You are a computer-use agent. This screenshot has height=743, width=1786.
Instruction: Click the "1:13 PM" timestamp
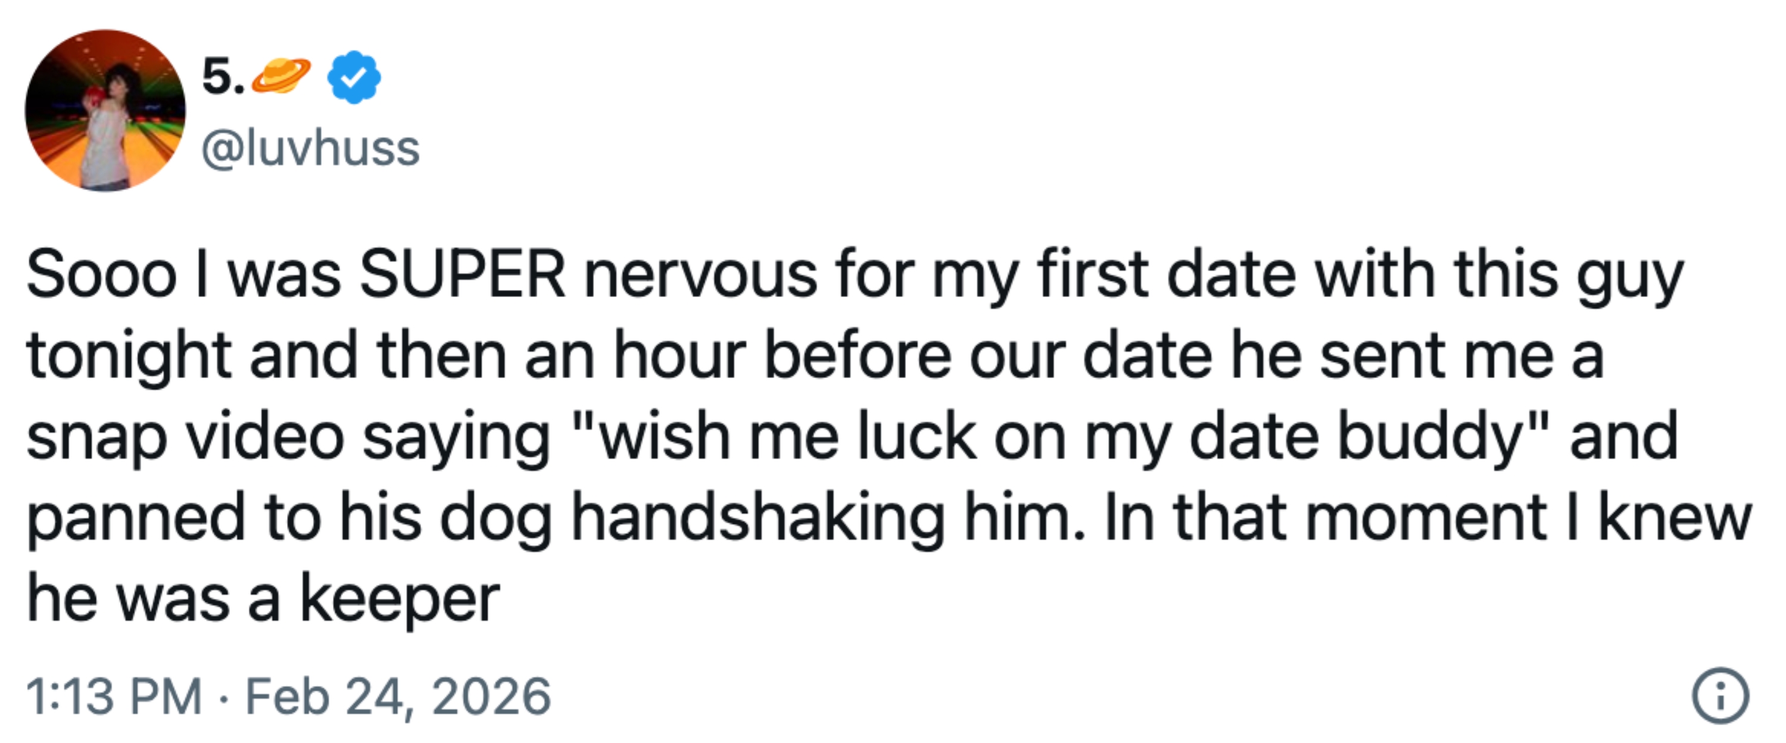pyautogui.click(x=114, y=696)
